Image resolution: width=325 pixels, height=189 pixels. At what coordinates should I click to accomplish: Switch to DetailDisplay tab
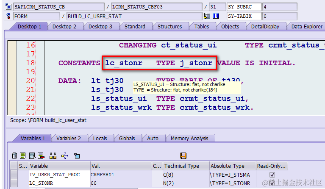click(x=265, y=27)
